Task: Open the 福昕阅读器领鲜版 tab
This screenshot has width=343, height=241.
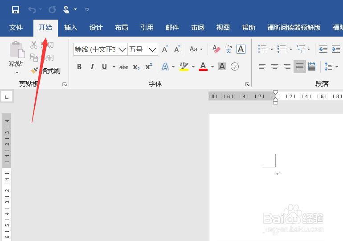Action: click(x=294, y=28)
